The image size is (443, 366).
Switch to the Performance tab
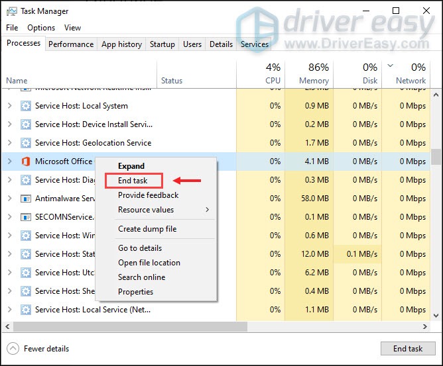point(71,44)
